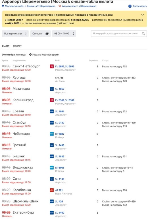The width and height of the screenshot is (148, 219).
Task: Click the Отменен label under Екатеринбург
Action: [7, 216]
